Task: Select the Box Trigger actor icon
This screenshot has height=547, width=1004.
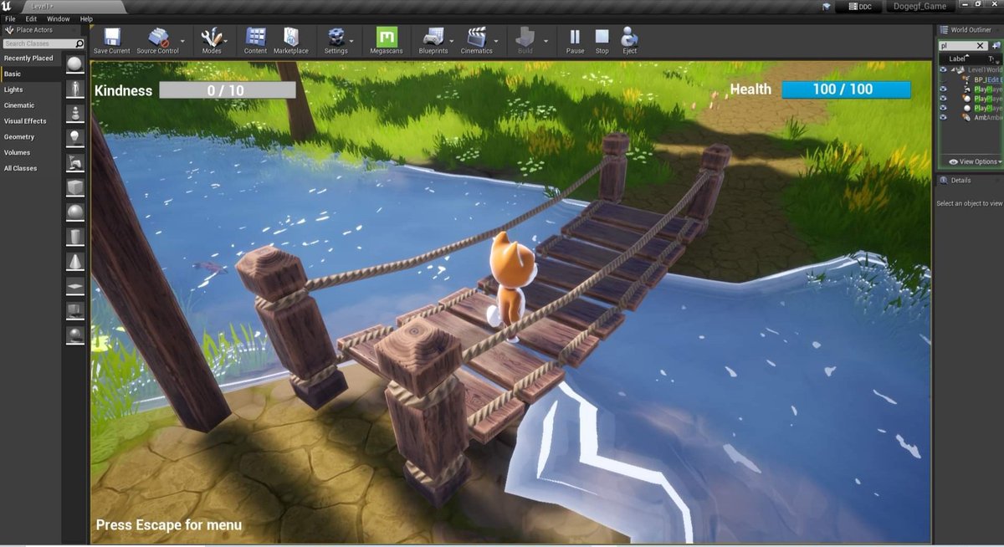Action: [75, 311]
